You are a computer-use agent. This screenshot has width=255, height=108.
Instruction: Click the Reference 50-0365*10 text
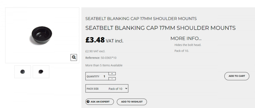click(101, 58)
